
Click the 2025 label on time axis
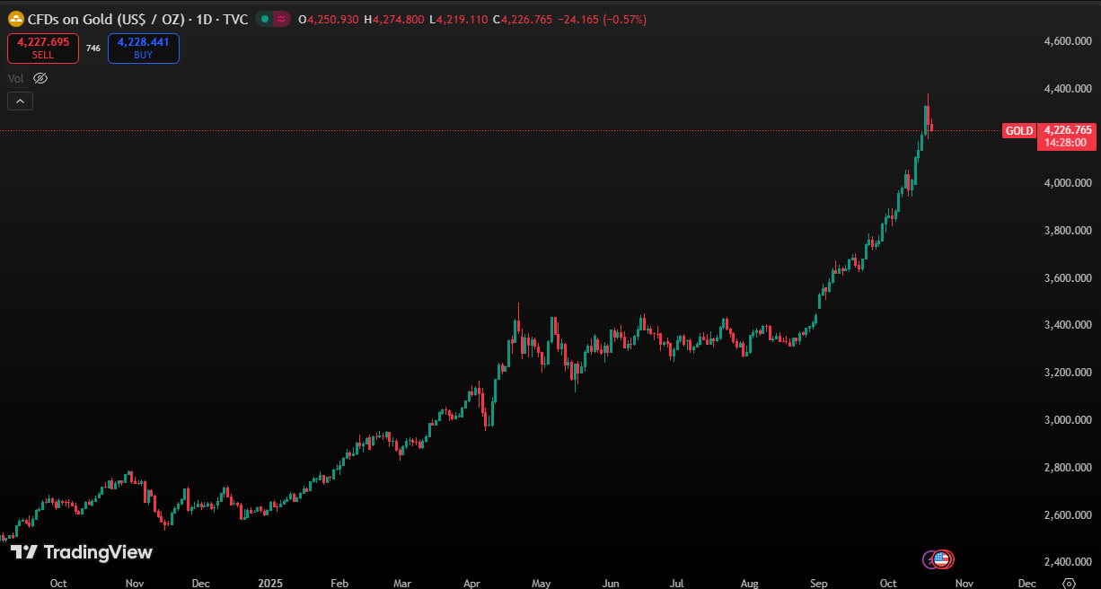point(269,583)
